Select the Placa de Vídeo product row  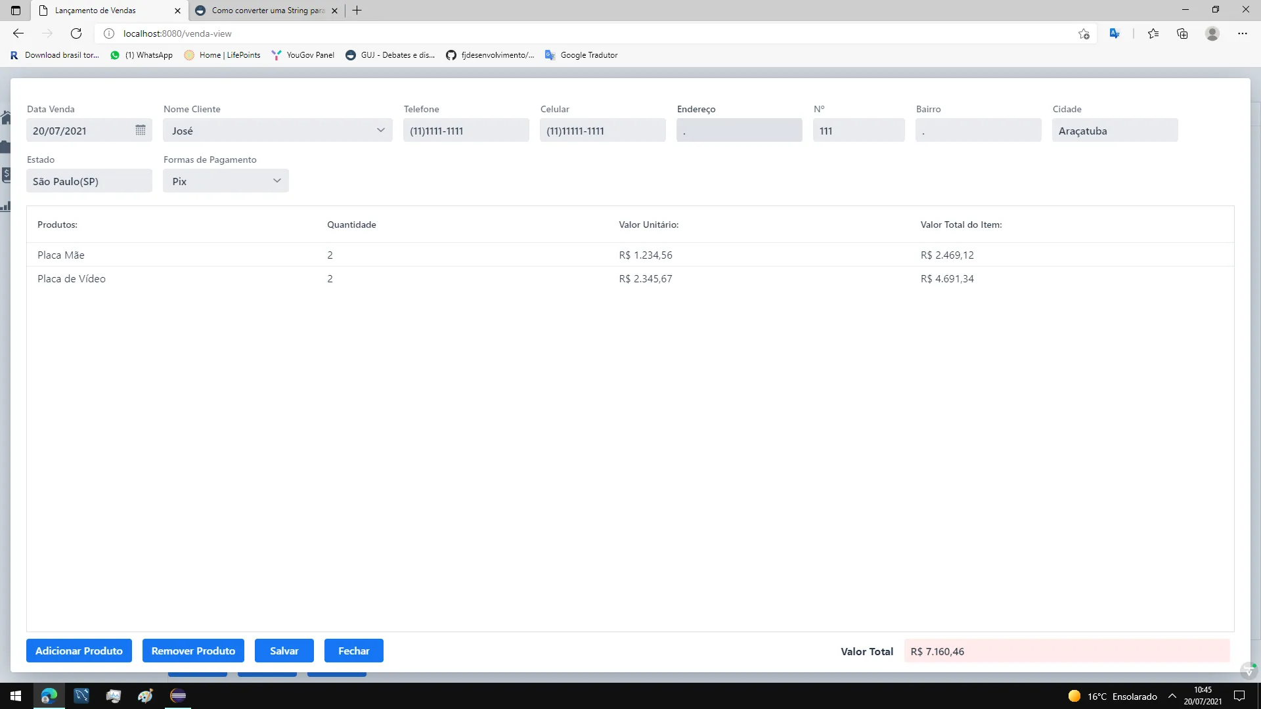72,278
